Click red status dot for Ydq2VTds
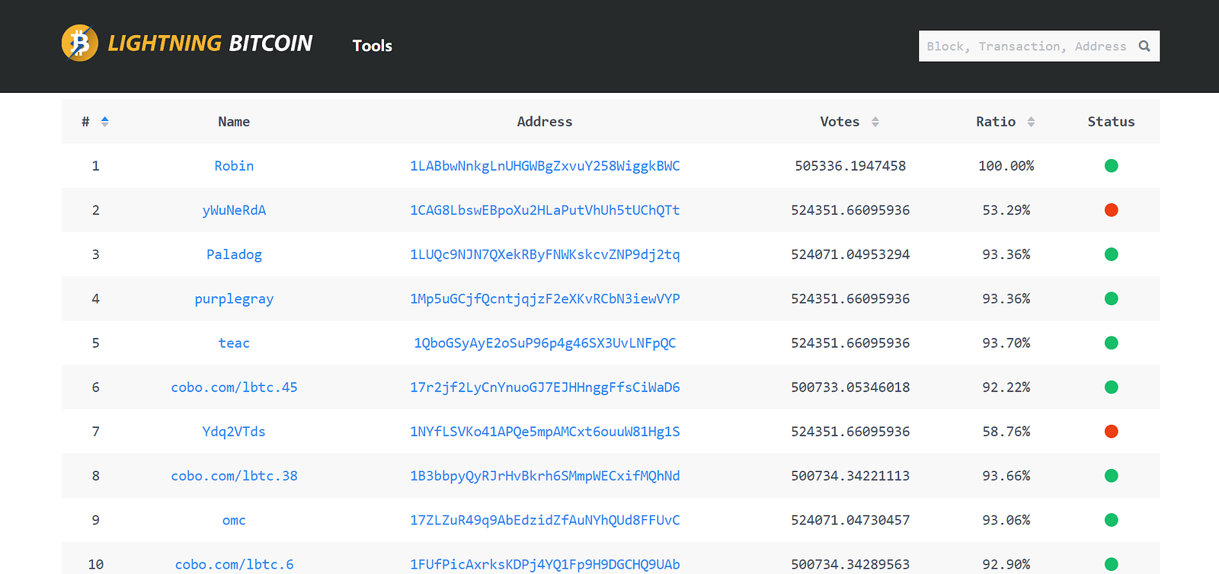This screenshot has height=574, width=1219. tap(1112, 432)
